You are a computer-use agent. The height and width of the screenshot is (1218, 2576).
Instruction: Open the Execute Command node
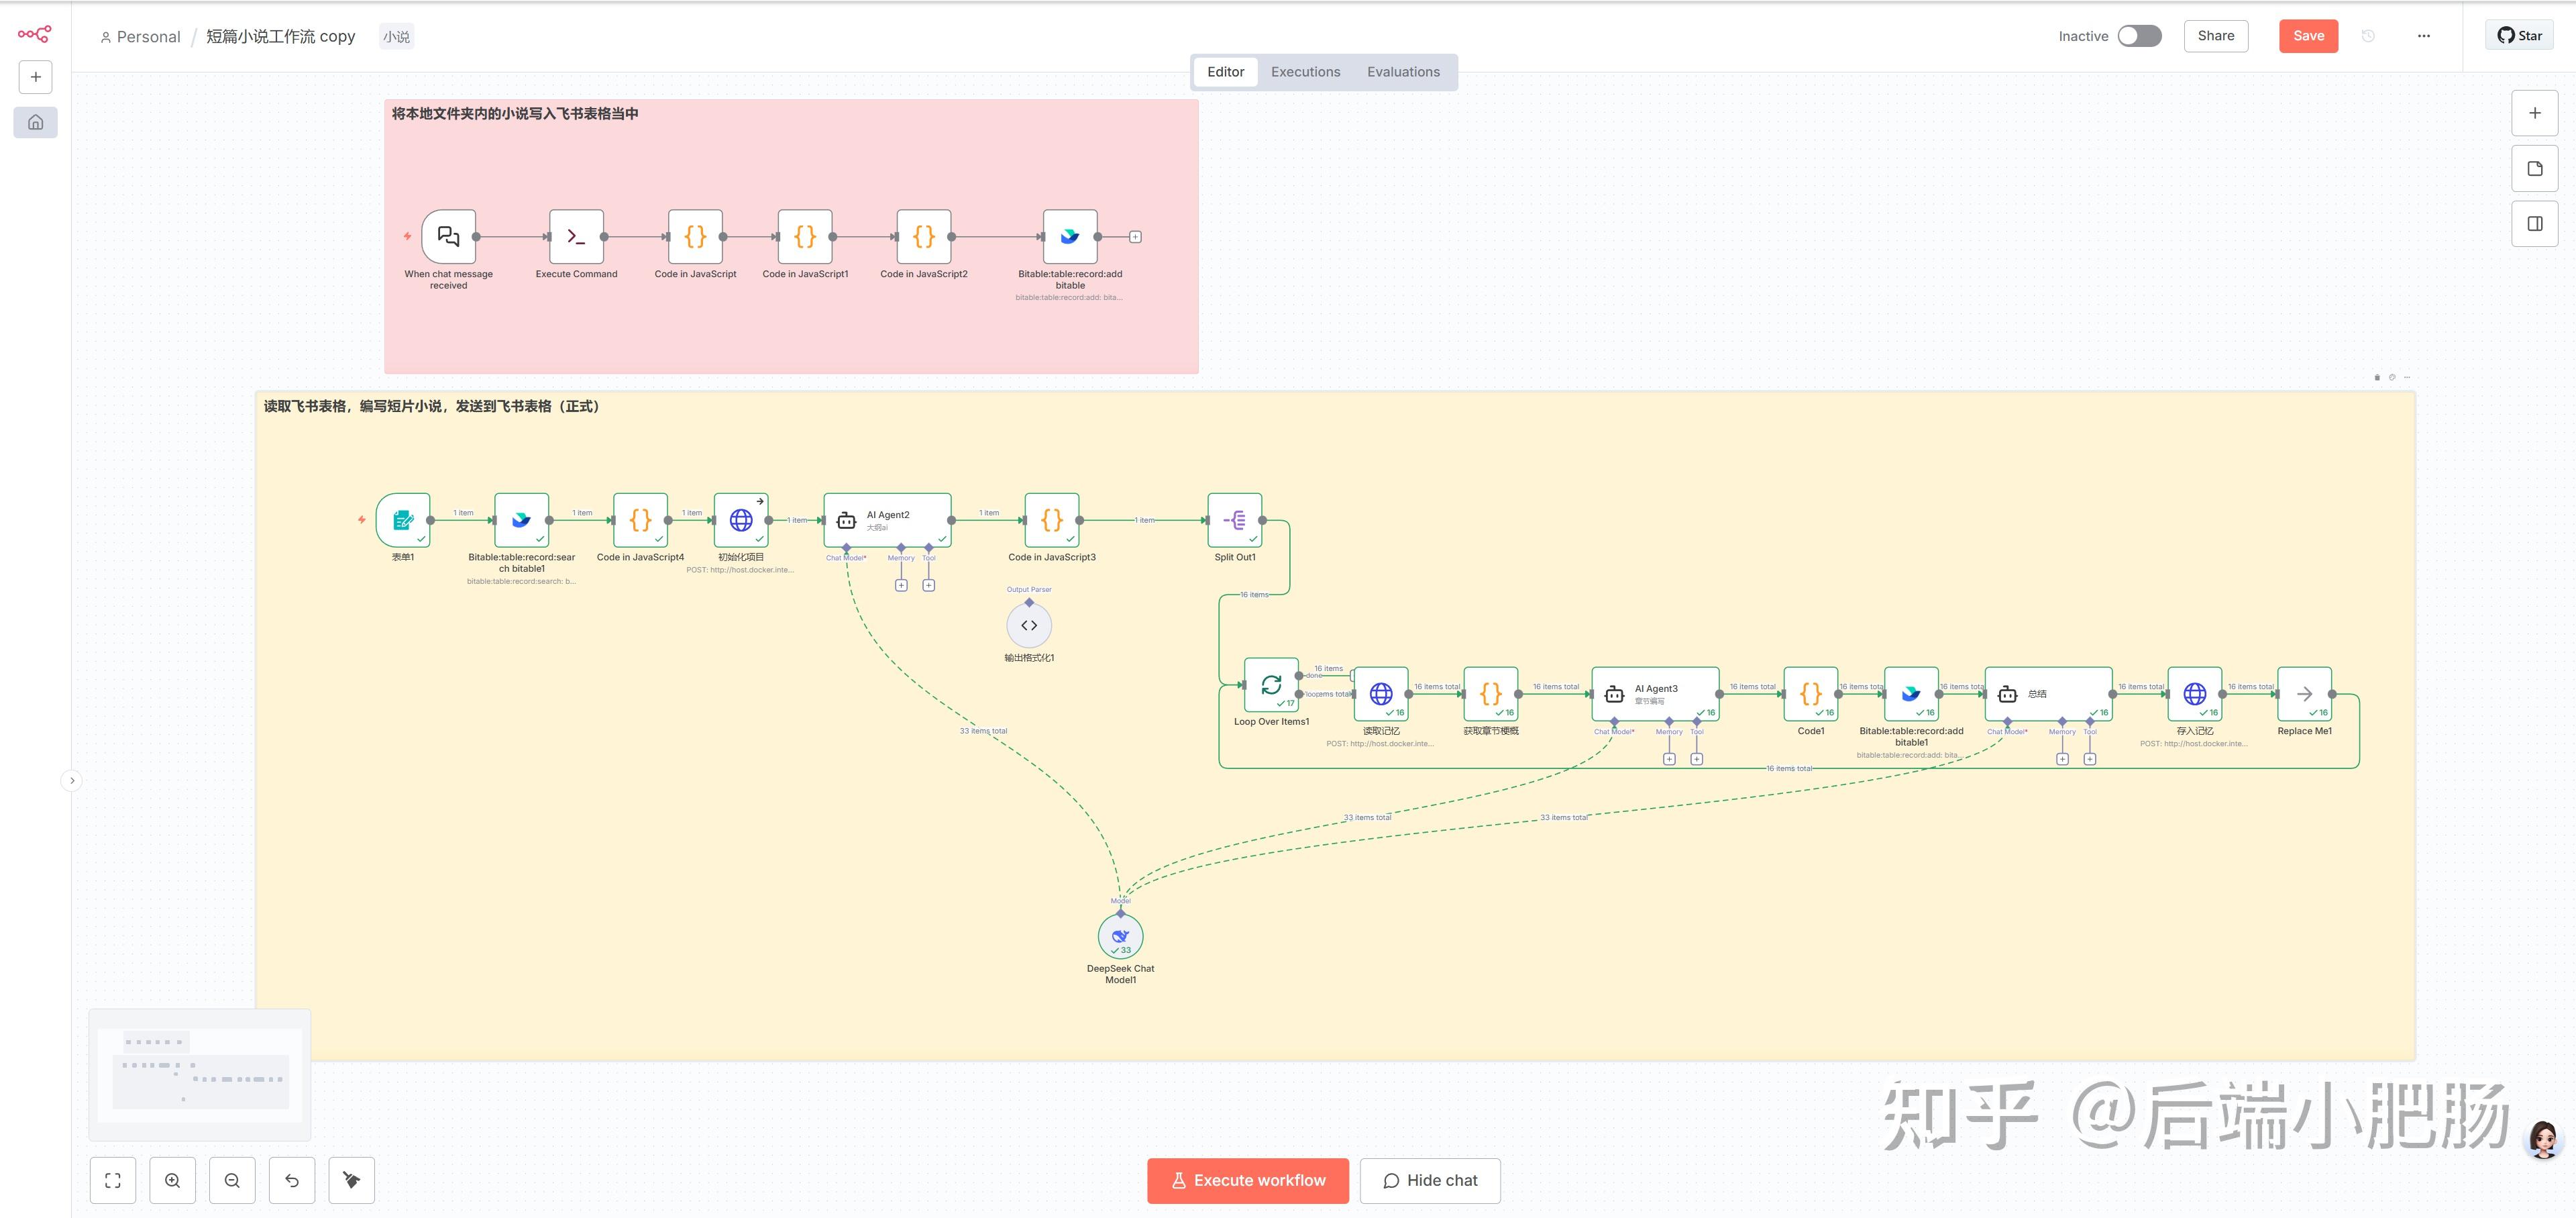point(576,237)
